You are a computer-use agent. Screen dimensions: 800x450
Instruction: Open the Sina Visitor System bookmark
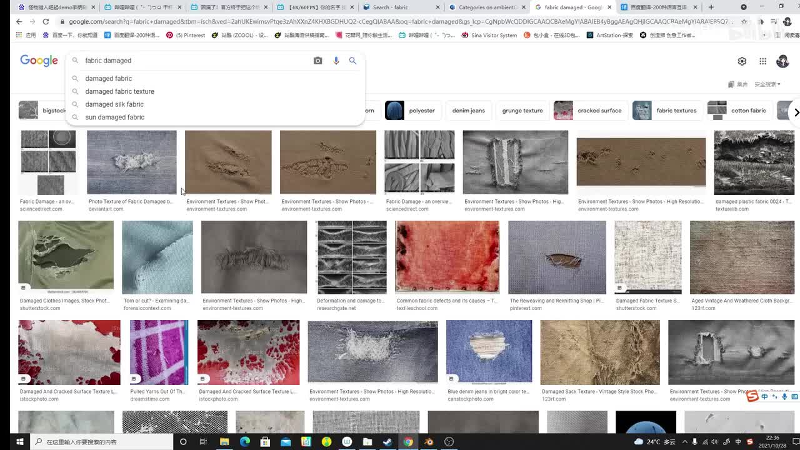(x=489, y=35)
